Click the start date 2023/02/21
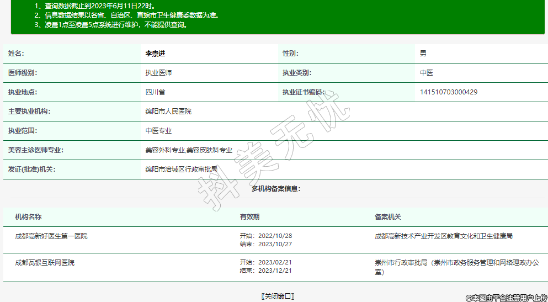Viewport: 548px width, 302px height. (x=274, y=263)
